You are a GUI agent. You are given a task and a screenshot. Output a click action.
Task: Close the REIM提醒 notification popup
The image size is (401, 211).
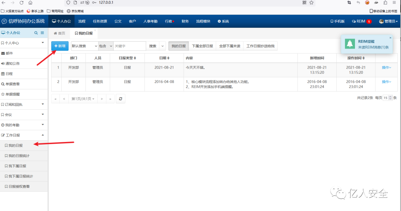click(390, 38)
